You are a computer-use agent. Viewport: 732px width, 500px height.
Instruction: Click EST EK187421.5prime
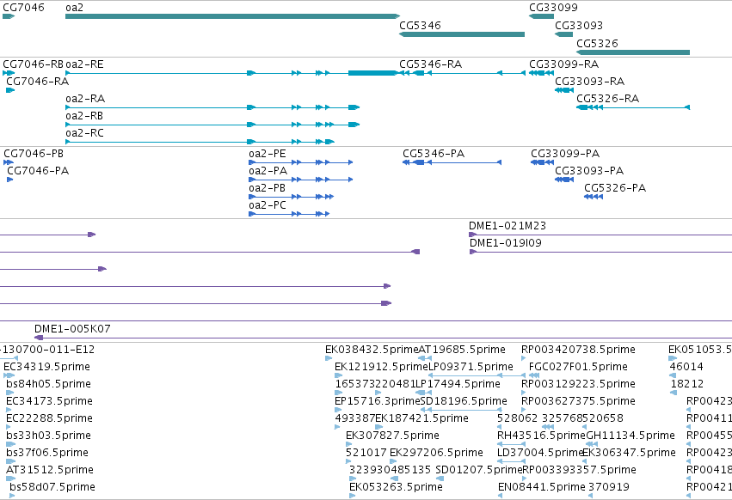[x=422, y=418]
